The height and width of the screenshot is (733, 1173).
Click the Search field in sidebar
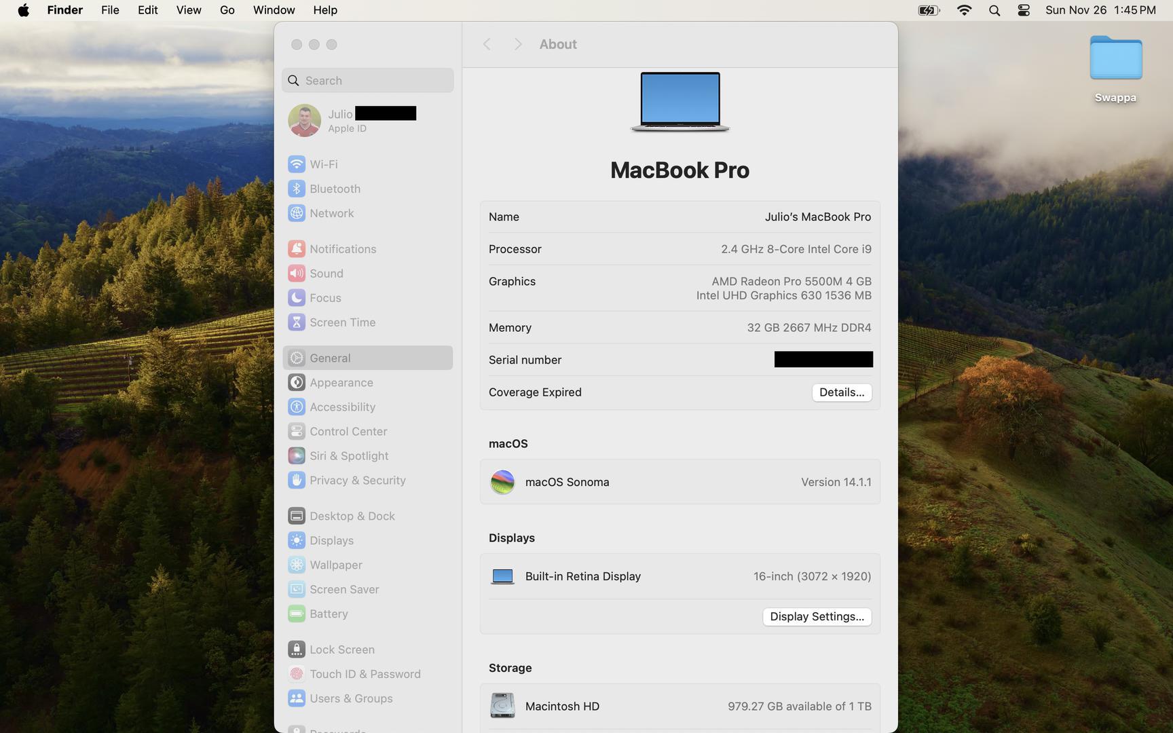pos(367,81)
